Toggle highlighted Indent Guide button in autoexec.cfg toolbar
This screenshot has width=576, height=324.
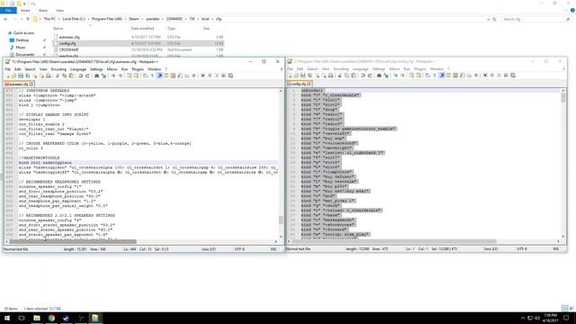[159, 76]
